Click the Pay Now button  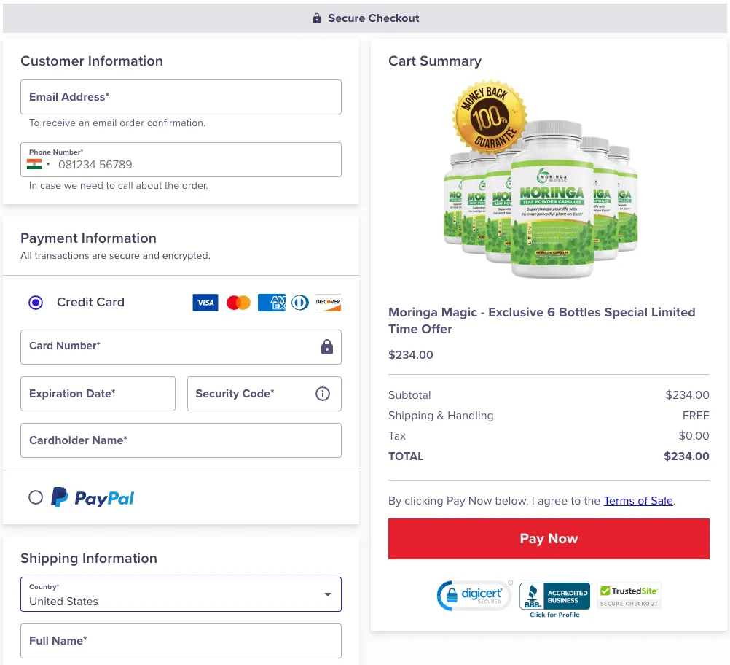[x=549, y=539]
